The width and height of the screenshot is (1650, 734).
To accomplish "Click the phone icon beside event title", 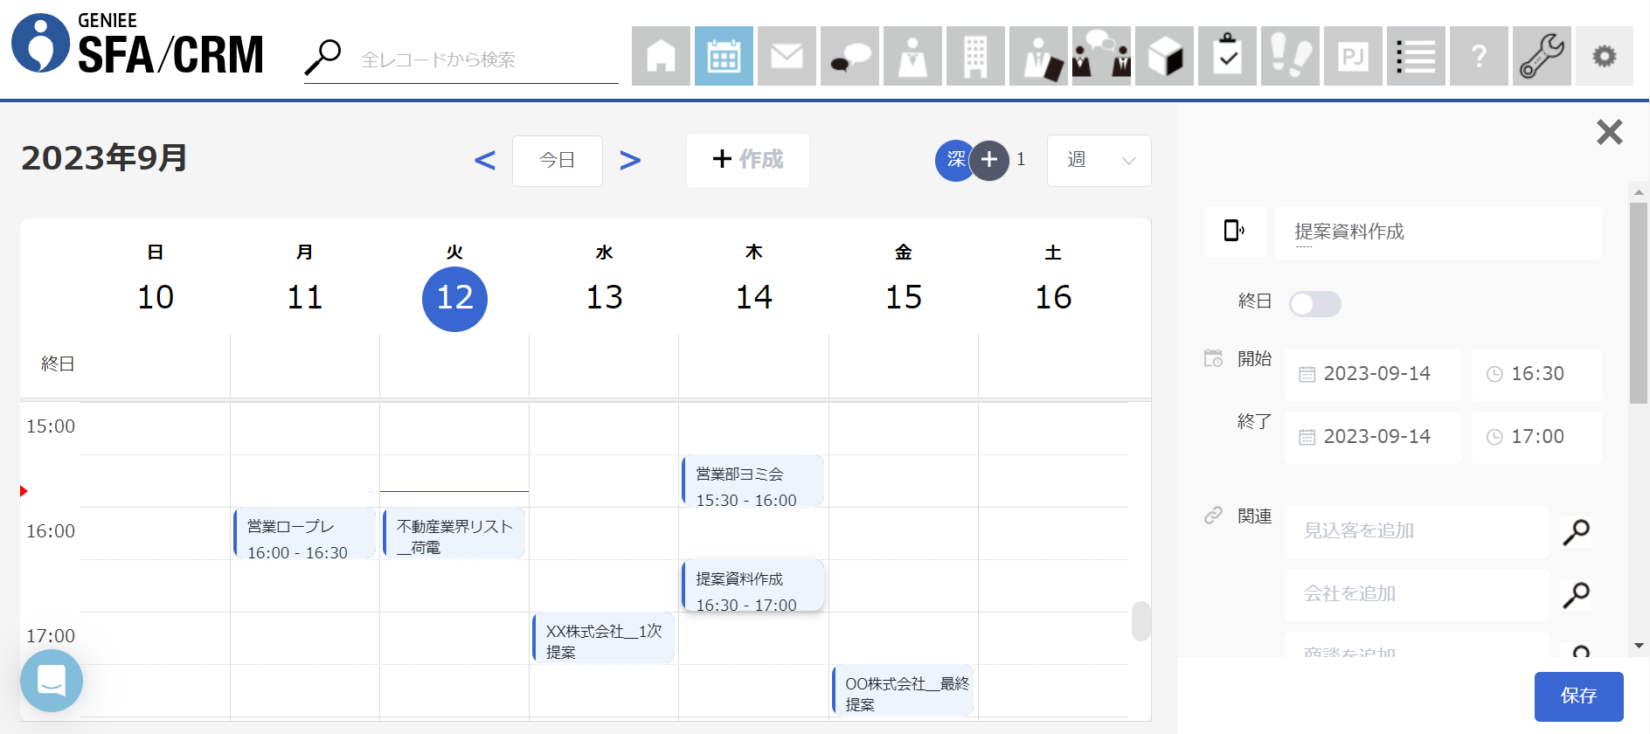I will click(1234, 231).
